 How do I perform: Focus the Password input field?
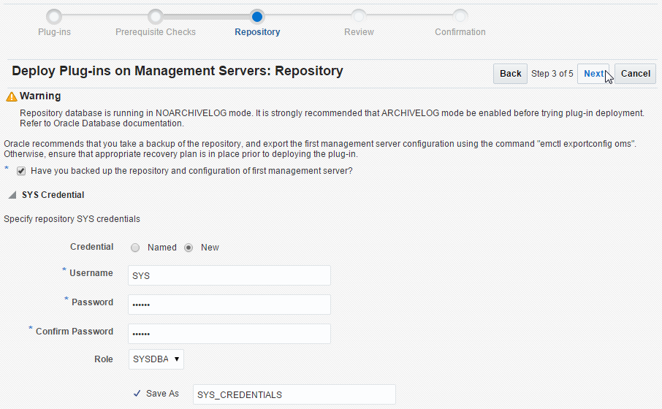229,305
